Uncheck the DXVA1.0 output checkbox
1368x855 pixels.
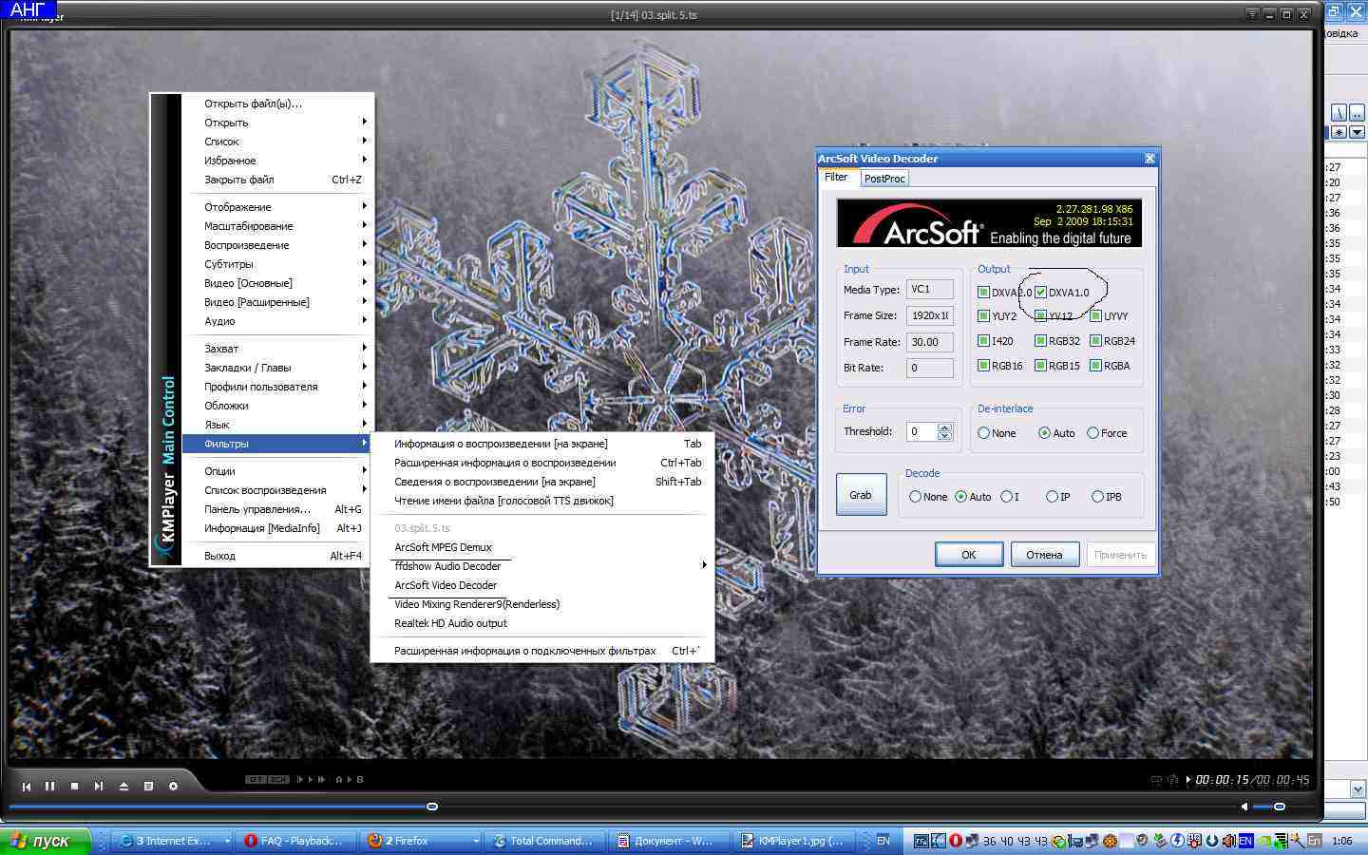click(x=1040, y=293)
